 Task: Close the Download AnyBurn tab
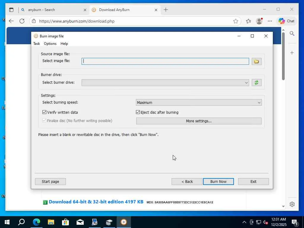tap(156, 10)
